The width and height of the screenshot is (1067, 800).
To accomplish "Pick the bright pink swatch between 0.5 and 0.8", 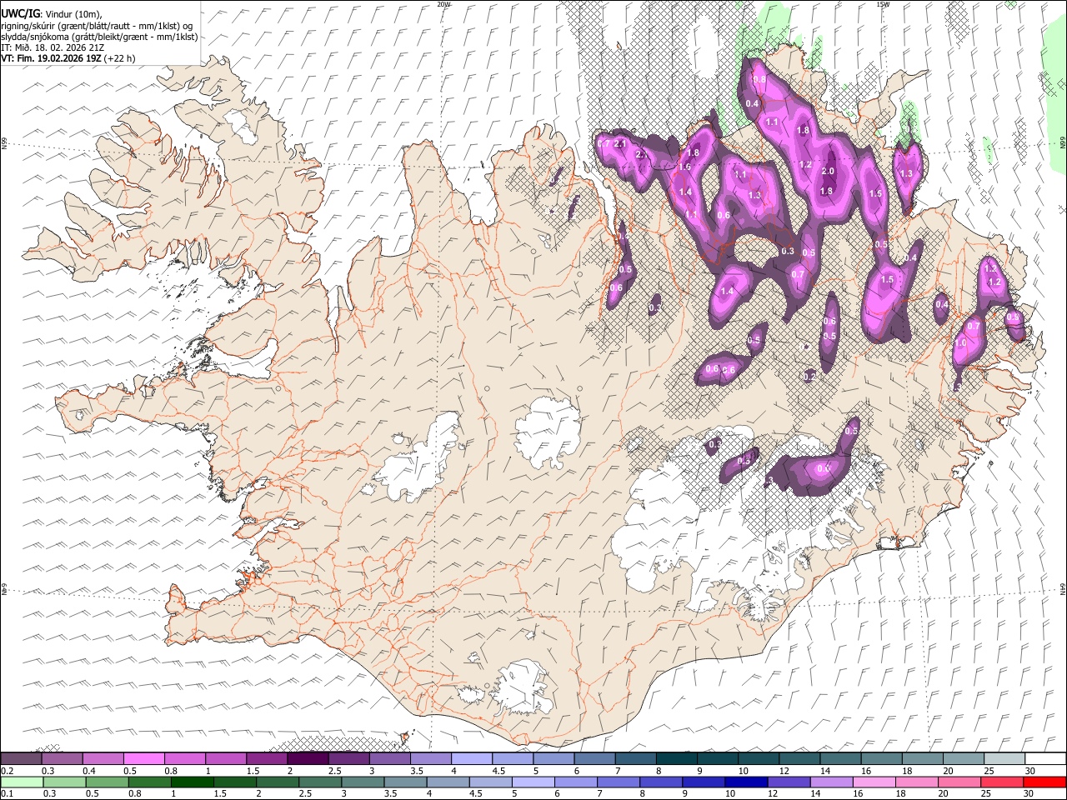I will point(144,758).
